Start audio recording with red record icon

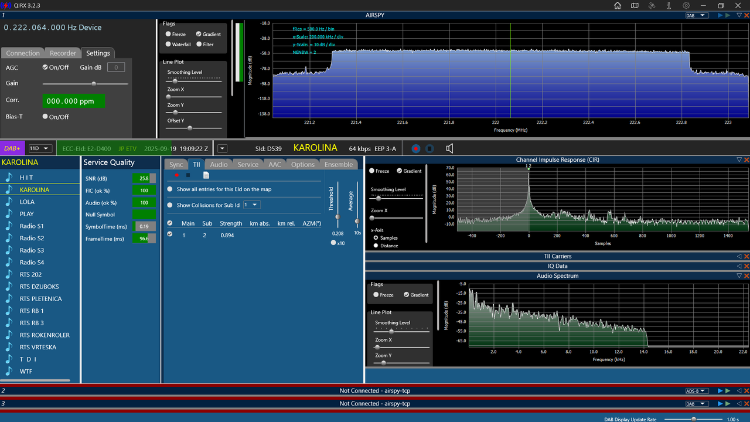tap(416, 148)
